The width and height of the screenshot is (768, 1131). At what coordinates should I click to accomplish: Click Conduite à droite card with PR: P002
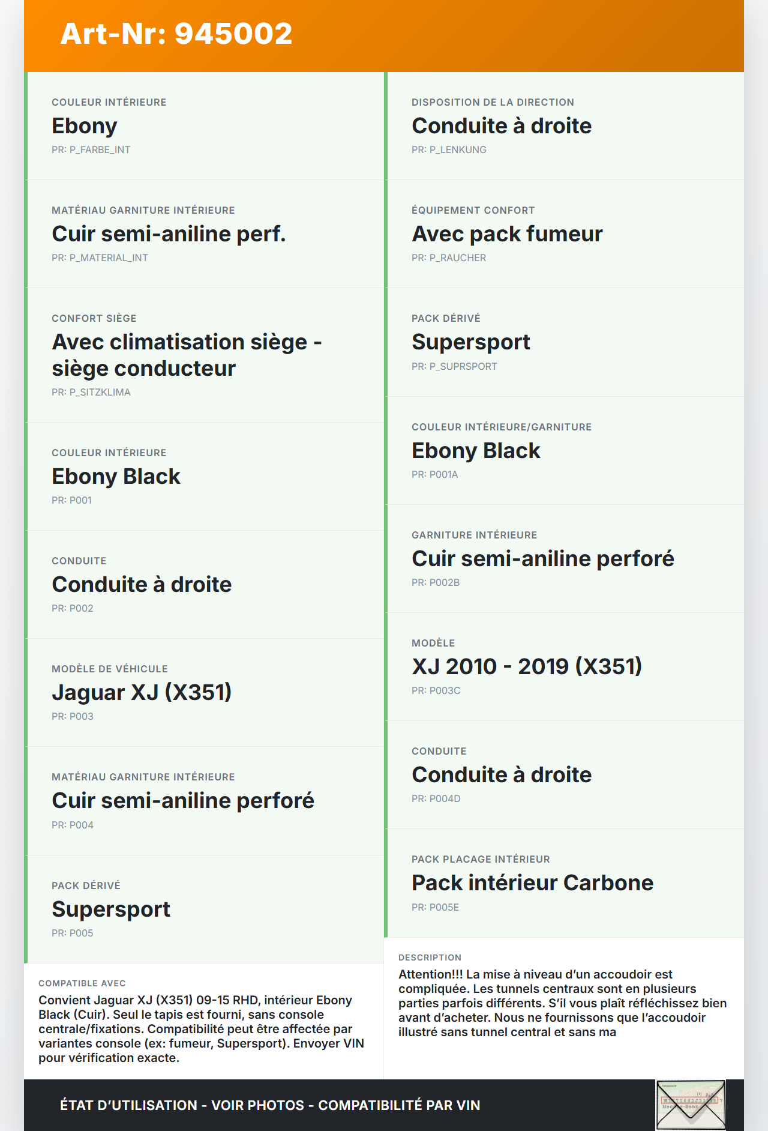point(204,584)
